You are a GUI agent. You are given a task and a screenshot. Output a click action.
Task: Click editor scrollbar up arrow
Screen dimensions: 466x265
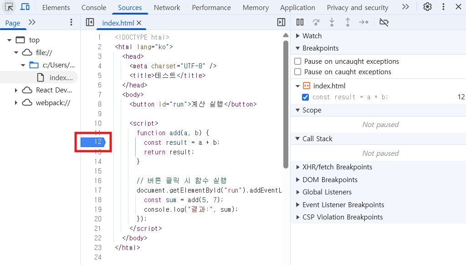click(286, 35)
